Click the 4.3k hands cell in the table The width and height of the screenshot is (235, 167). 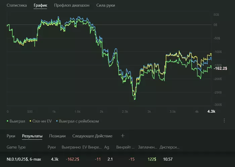pos(54,159)
